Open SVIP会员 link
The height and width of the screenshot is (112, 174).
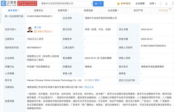tap(126, 4)
